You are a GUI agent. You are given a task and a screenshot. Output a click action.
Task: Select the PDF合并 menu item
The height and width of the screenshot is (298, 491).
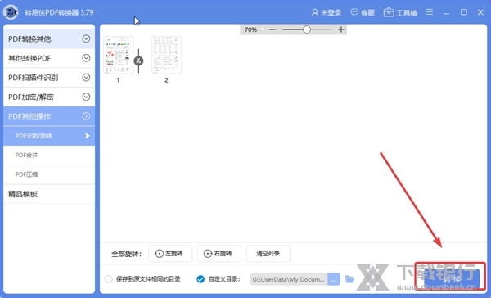click(49, 155)
